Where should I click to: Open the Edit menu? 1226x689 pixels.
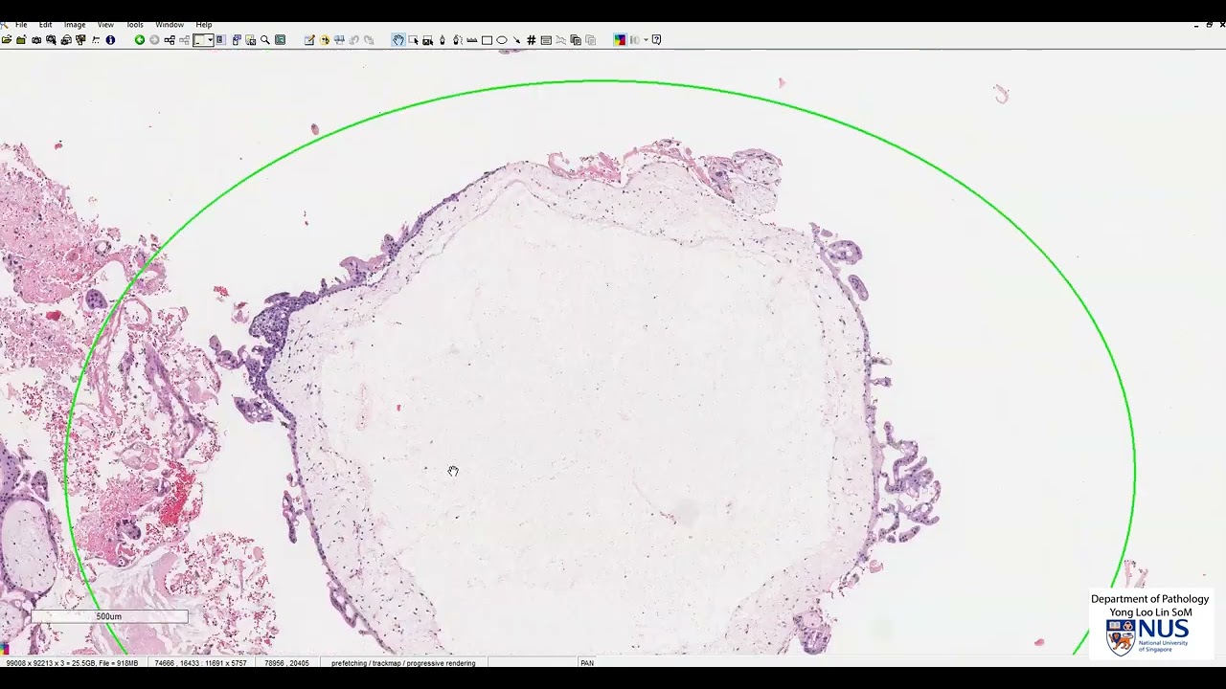click(x=45, y=25)
